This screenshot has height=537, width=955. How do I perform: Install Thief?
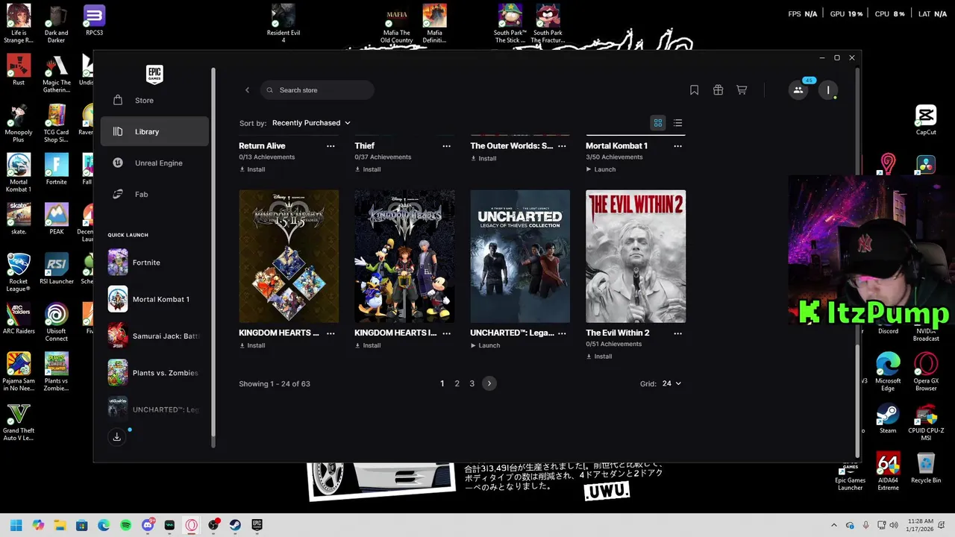[368, 169]
